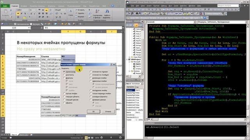Click insert function fx icon
Viewport: 250px width, 140px height.
point(42,28)
